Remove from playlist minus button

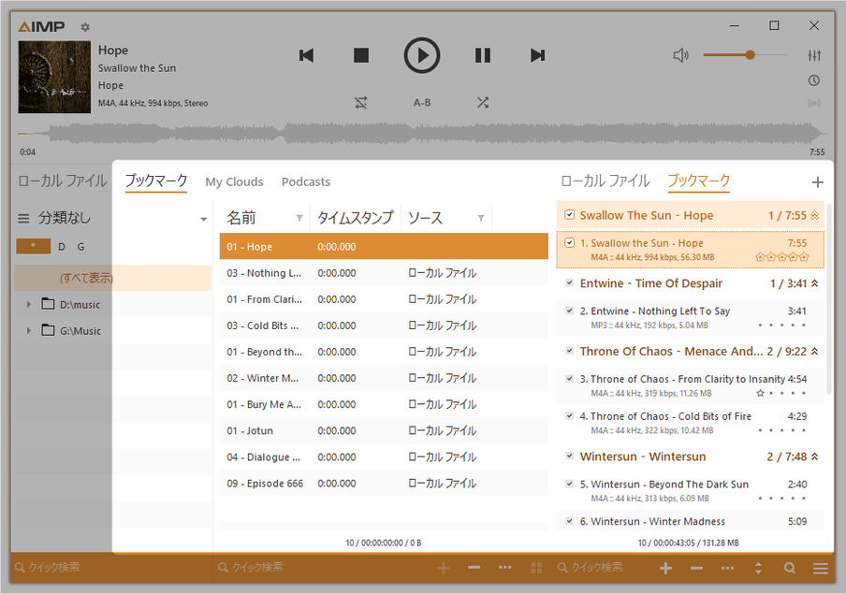[x=696, y=568]
